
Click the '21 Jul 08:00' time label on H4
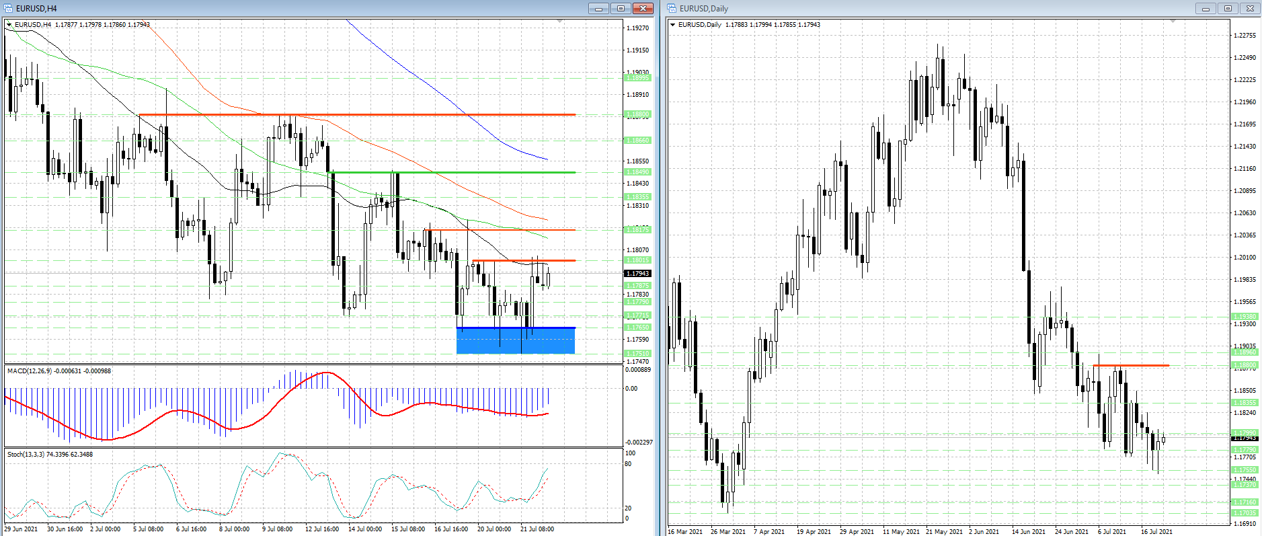(537, 529)
